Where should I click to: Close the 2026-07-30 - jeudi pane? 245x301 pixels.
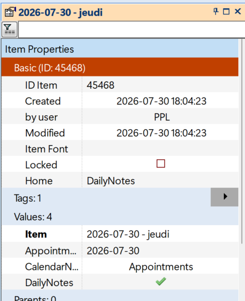tap(238, 11)
